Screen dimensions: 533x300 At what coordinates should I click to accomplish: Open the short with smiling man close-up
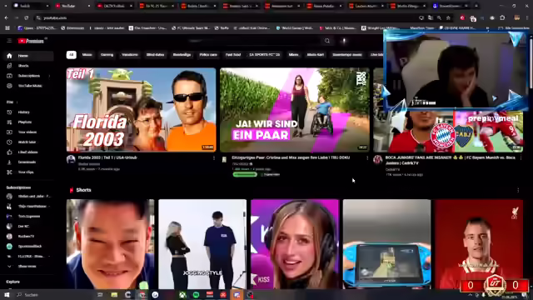coord(110,244)
